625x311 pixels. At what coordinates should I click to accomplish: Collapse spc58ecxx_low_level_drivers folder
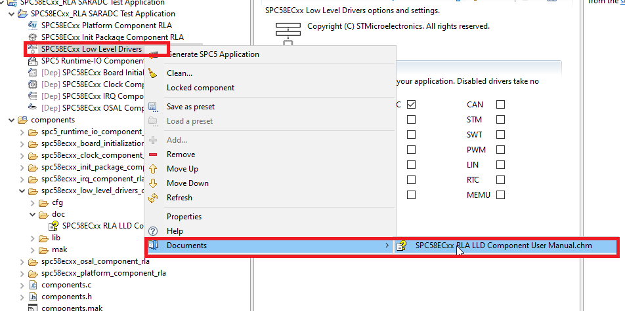coord(22,191)
